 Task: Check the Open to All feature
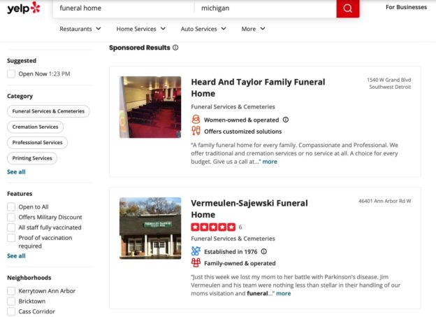(11, 206)
